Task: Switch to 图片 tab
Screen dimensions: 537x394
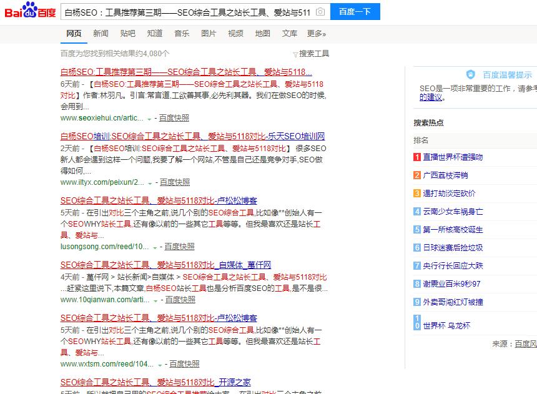Action: [209, 34]
